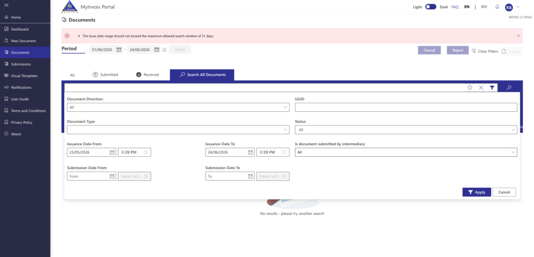Open Issuance Date From time picker clock
The width and height of the screenshot is (534, 257).
point(146,152)
